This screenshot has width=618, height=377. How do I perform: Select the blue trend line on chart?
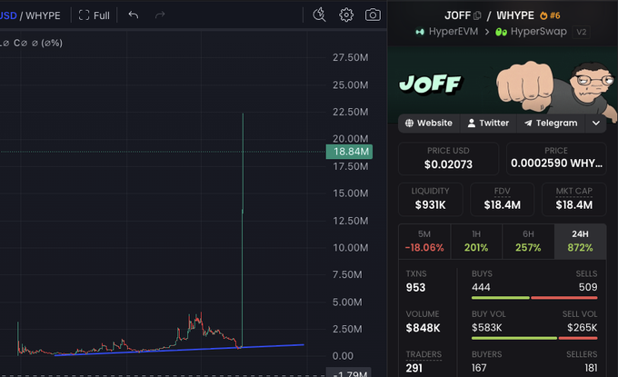179,350
